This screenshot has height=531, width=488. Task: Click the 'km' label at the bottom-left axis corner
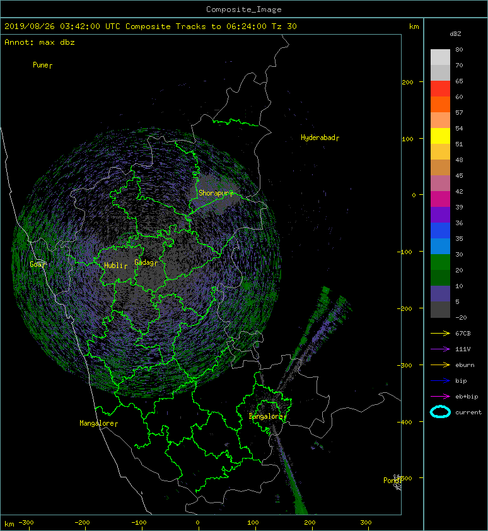click(x=9, y=524)
